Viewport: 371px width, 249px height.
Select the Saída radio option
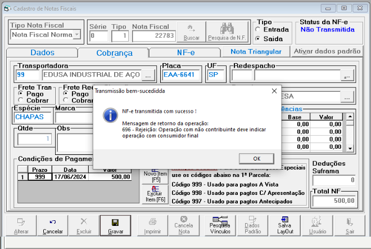258,38
